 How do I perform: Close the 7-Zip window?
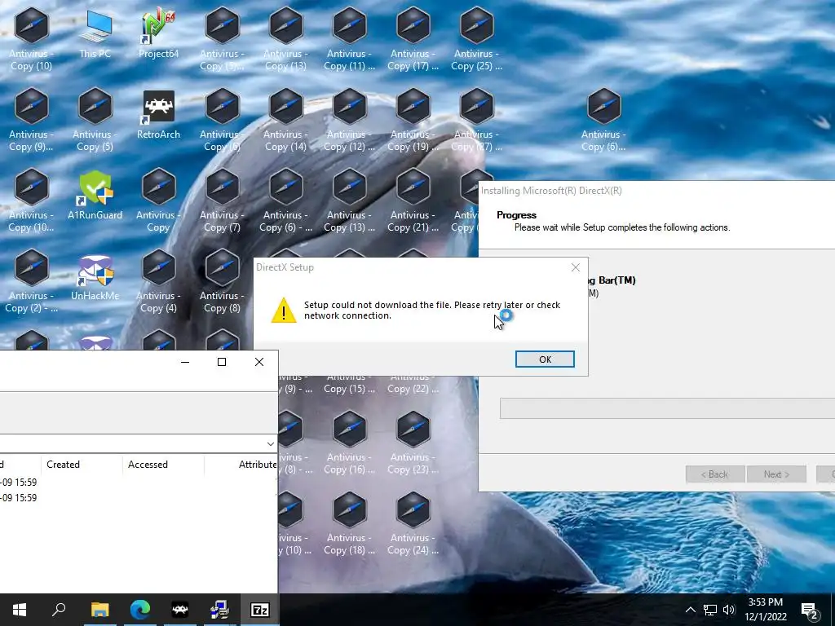point(259,362)
